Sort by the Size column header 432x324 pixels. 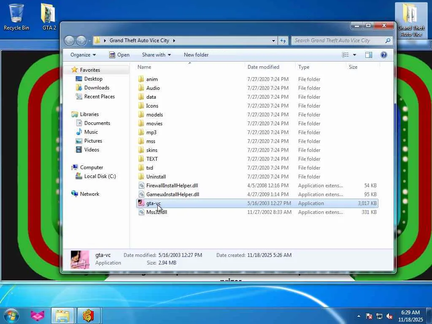[353, 67]
